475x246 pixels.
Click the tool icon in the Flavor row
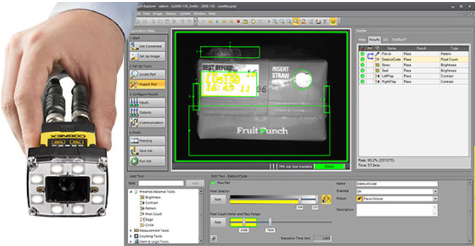pos(377,54)
